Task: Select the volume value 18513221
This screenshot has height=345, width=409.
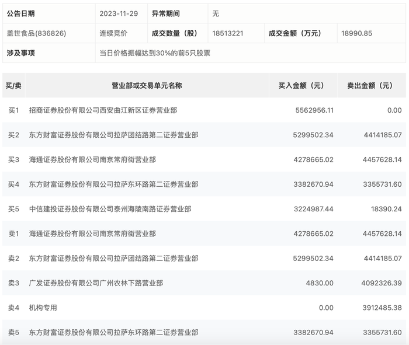Action: [x=227, y=33]
